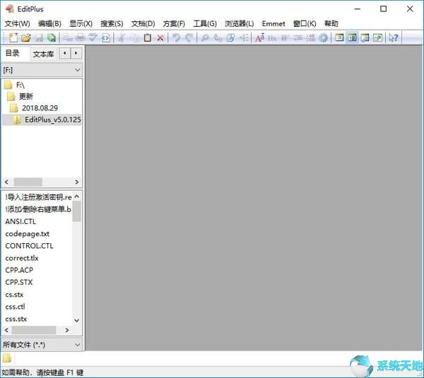
Task: Click the Open file toolbar icon
Action: (x=26, y=37)
